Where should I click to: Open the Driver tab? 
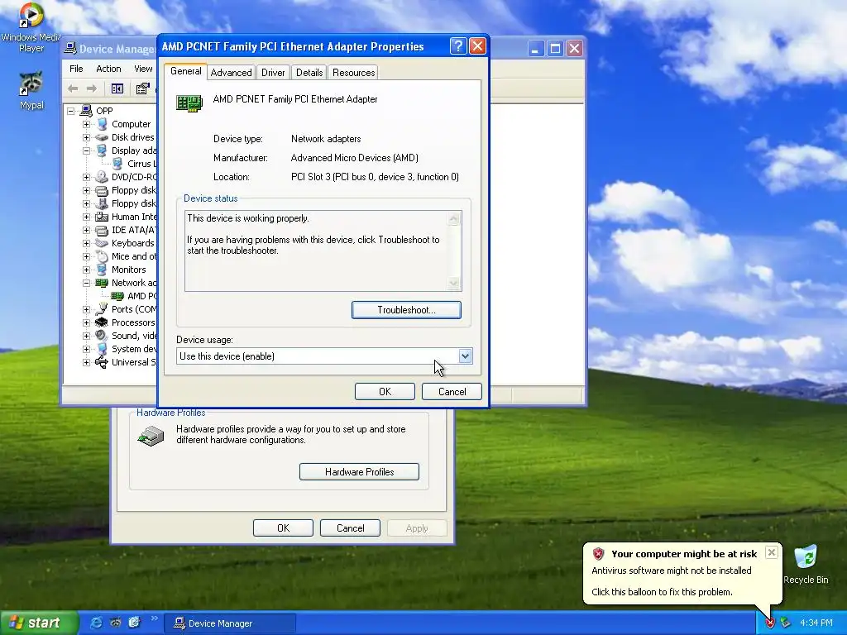coord(273,73)
